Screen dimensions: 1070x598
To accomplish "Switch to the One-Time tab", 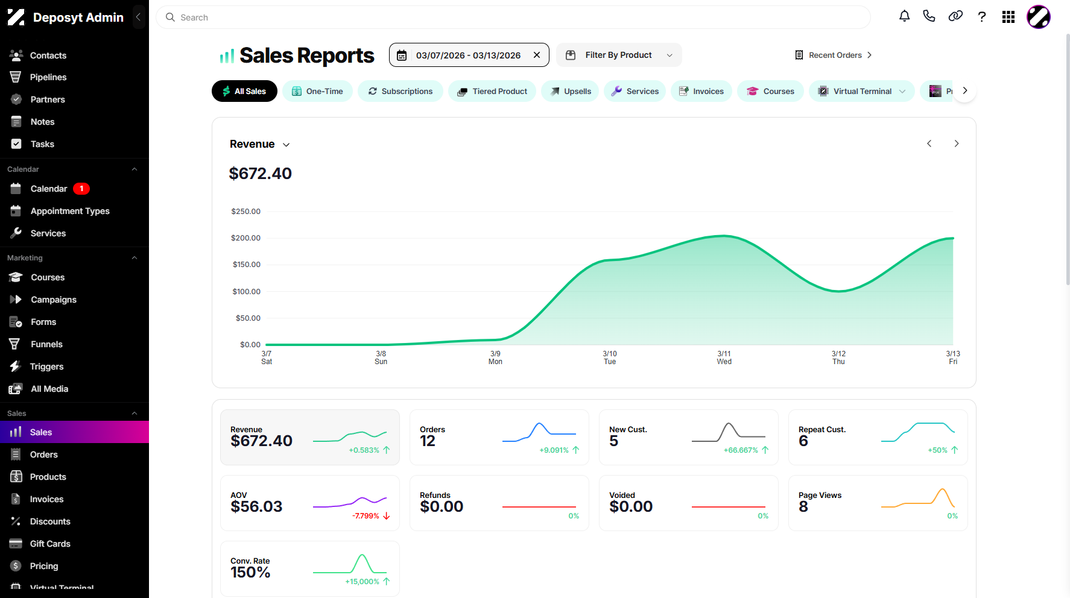I will (317, 91).
